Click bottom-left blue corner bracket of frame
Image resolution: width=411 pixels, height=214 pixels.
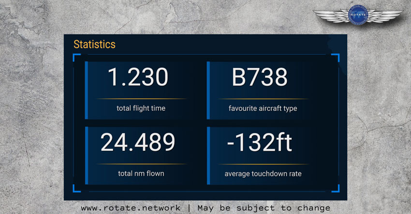76,188
